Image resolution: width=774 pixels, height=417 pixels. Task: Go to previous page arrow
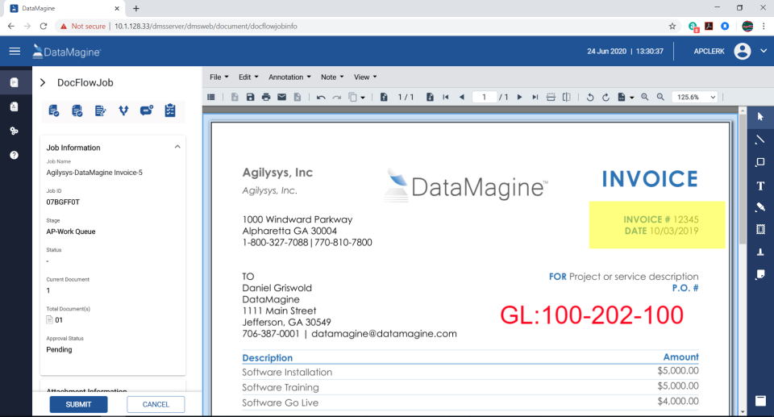tap(462, 98)
